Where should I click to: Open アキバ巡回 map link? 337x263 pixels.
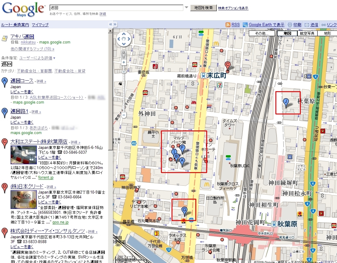tap(22, 37)
